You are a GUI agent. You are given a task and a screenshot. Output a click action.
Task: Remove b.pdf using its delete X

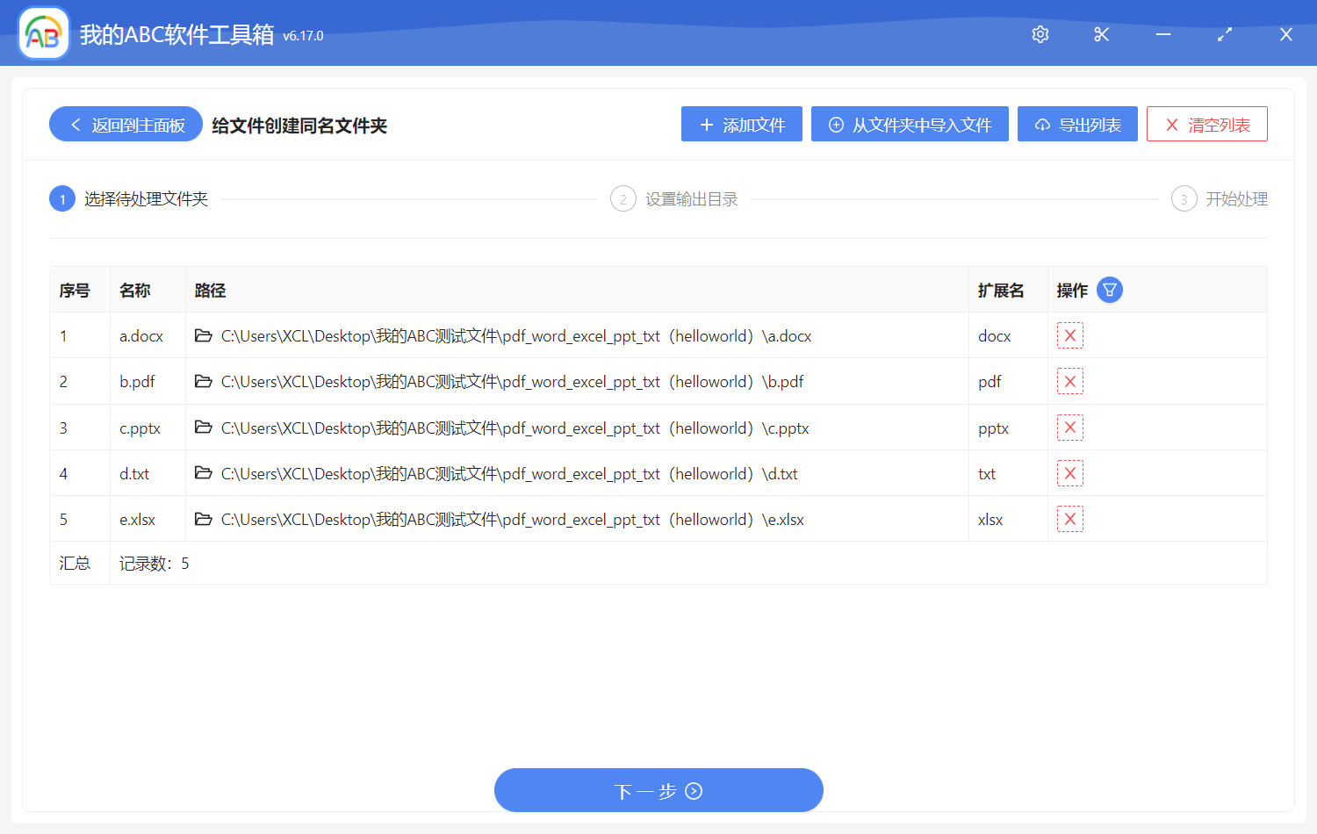tap(1069, 381)
